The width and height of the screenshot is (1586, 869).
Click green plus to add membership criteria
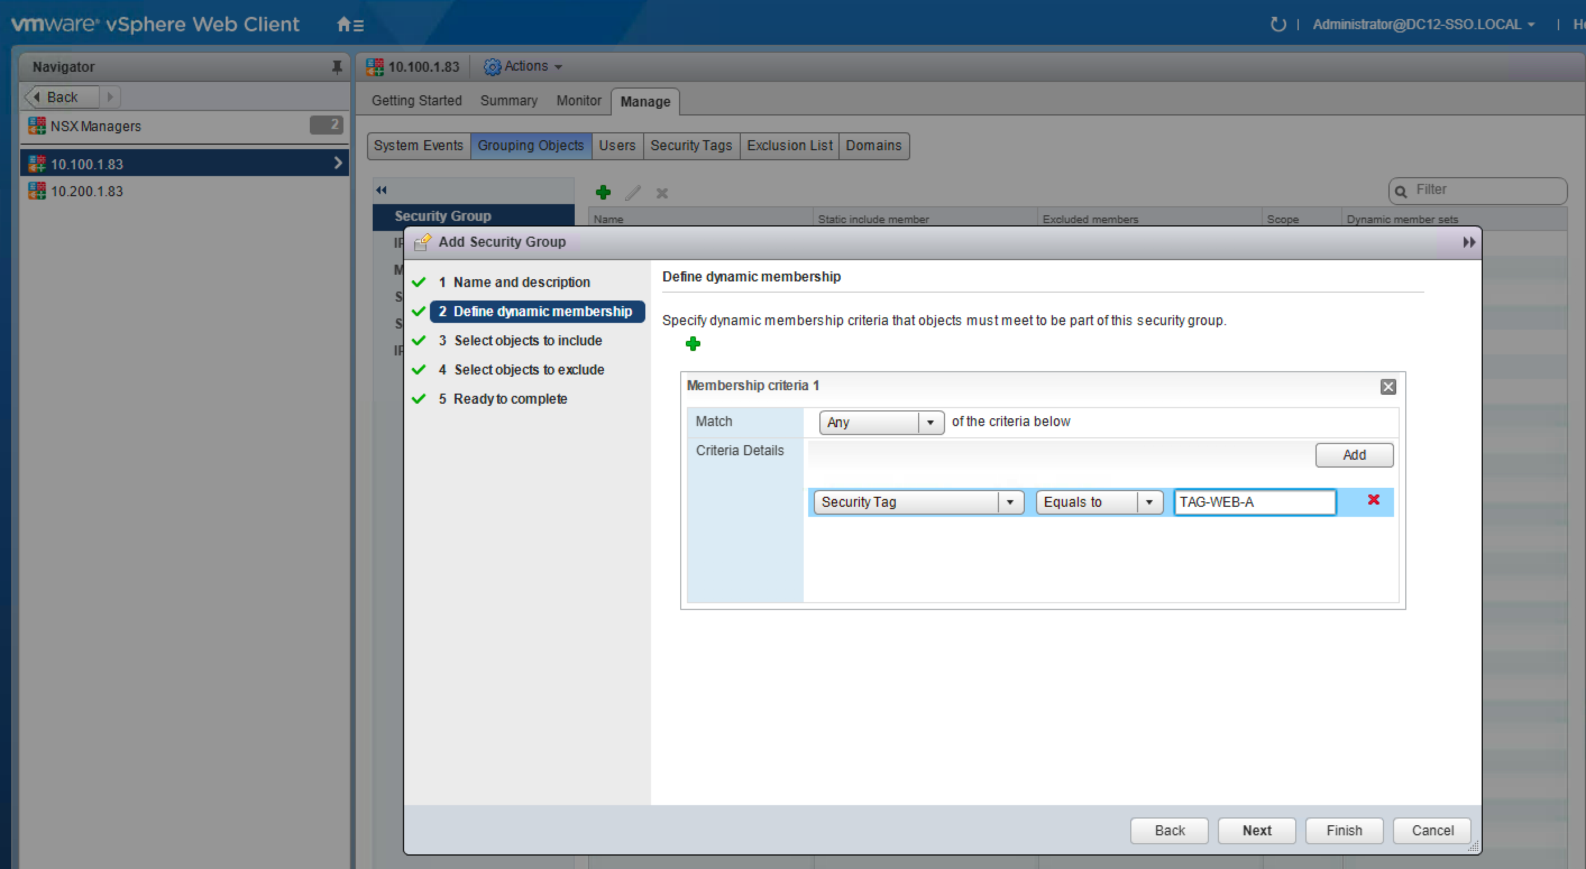click(x=693, y=344)
